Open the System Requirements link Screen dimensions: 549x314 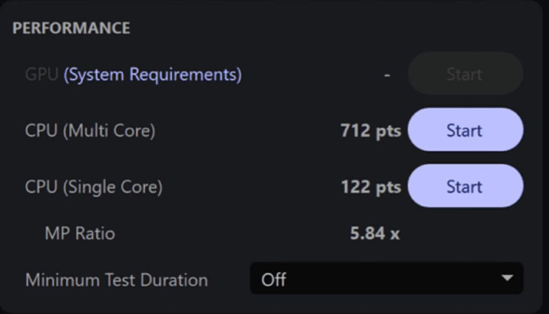(x=153, y=74)
